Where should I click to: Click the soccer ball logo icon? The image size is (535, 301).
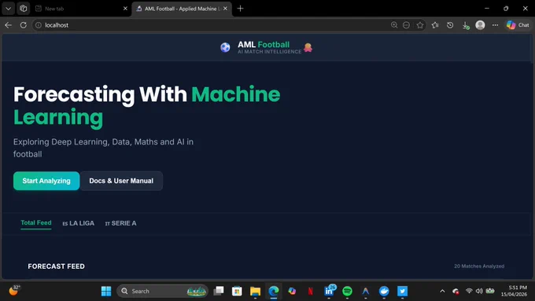225,47
